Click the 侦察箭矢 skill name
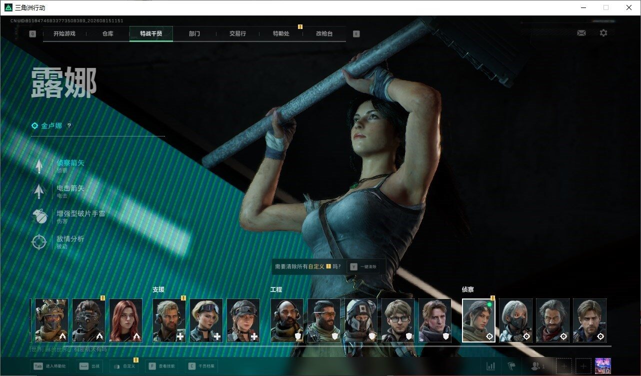 [70, 162]
